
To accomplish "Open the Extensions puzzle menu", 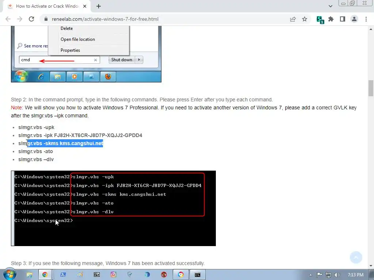I will 331,19.
